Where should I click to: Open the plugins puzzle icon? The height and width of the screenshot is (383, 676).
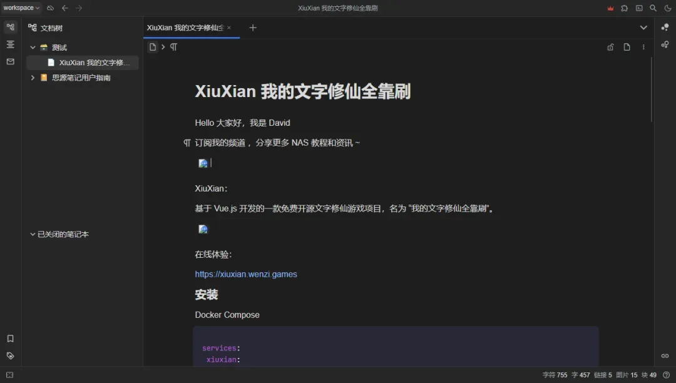click(x=624, y=8)
